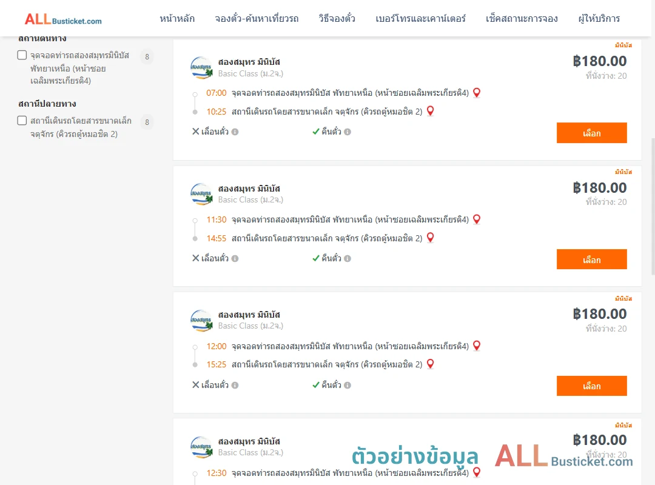Open map pin for 07:00 departure point
This screenshot has height=485, width=655.
pos(477,93)
